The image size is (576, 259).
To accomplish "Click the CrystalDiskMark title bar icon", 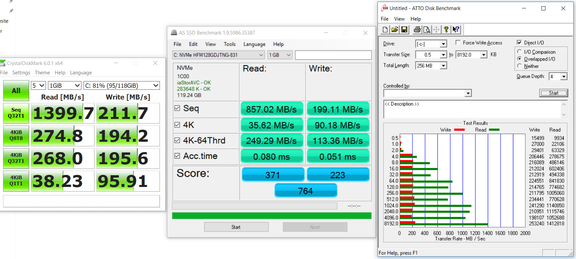I will click(x=3, y=63).
